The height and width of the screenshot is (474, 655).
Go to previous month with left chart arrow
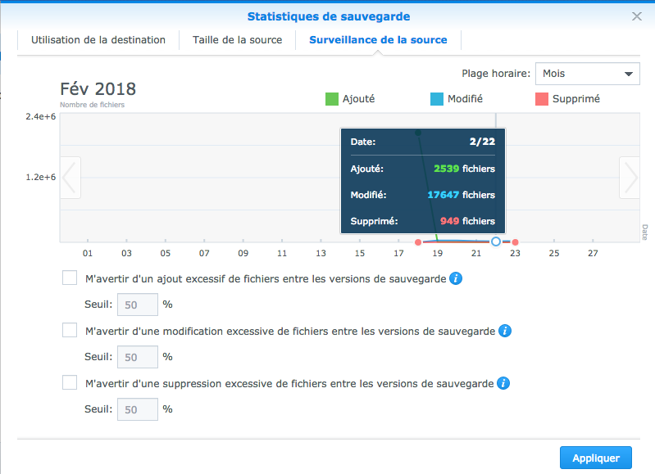coord(71,178)
